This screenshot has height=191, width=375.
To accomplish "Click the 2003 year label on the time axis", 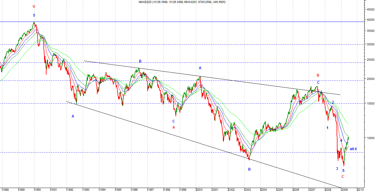I will tap(247, 189).
